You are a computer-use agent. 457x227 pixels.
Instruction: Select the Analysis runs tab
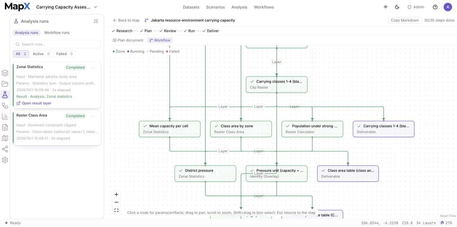pos(26,33)
